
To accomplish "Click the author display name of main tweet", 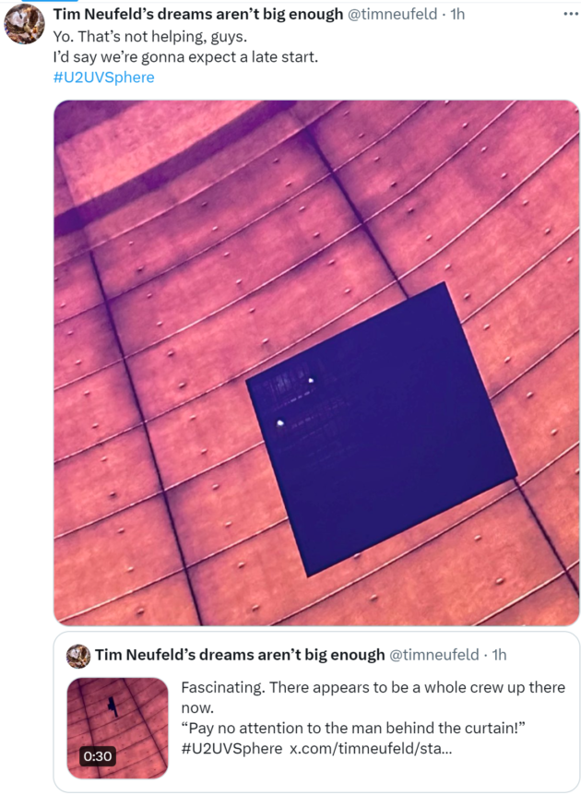I will 198,14.
